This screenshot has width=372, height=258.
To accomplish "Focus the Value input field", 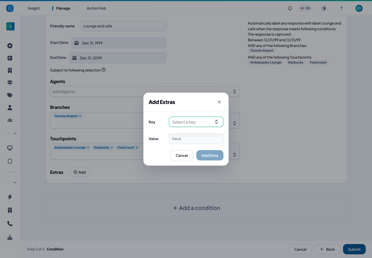I will pyautogui.click(x=196, y=139).
